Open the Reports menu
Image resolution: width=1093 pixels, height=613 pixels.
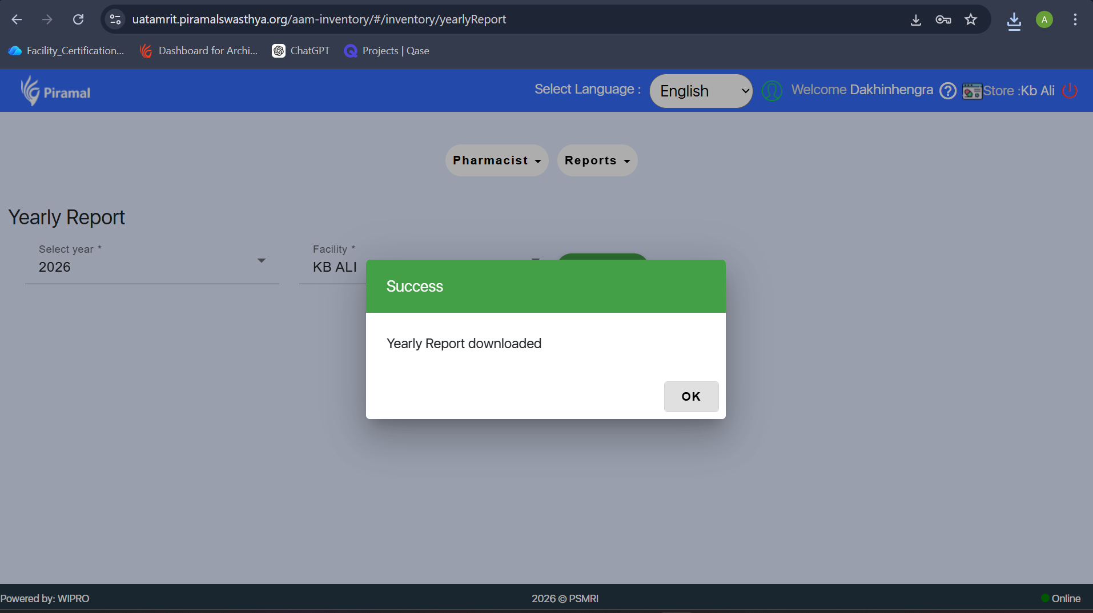(597, 160)
